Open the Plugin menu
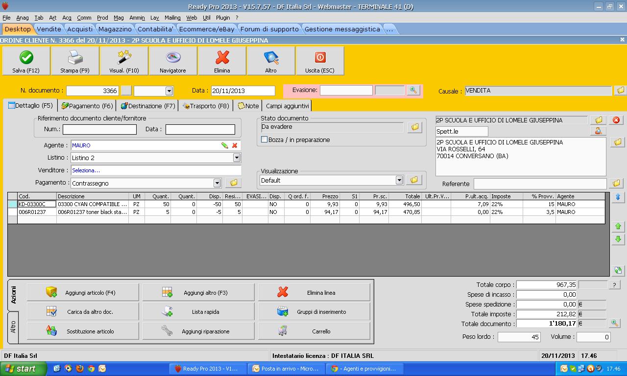Image resolution: width=627 pixels, height=376 pixels. point(223,18)
